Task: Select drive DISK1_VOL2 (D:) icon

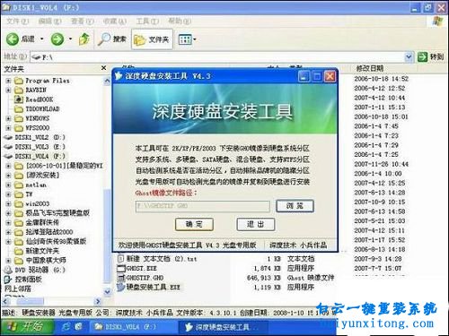Action: [x=8, y=137]
